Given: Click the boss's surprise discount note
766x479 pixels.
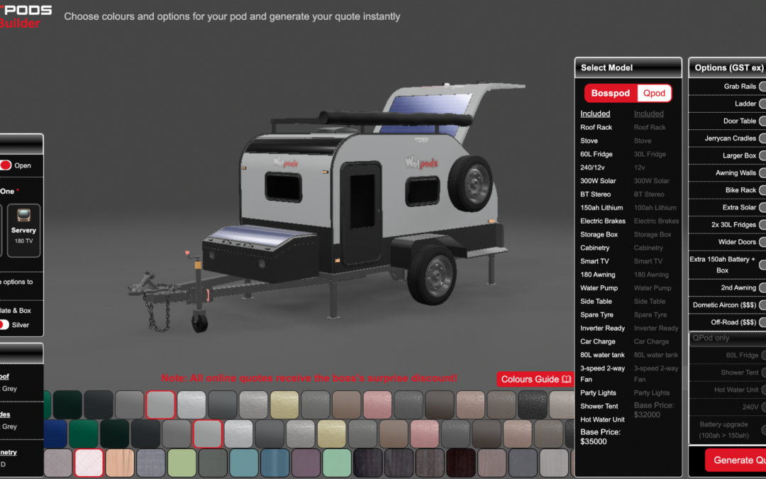Looking at the screenshot, I should coord(309,378).
